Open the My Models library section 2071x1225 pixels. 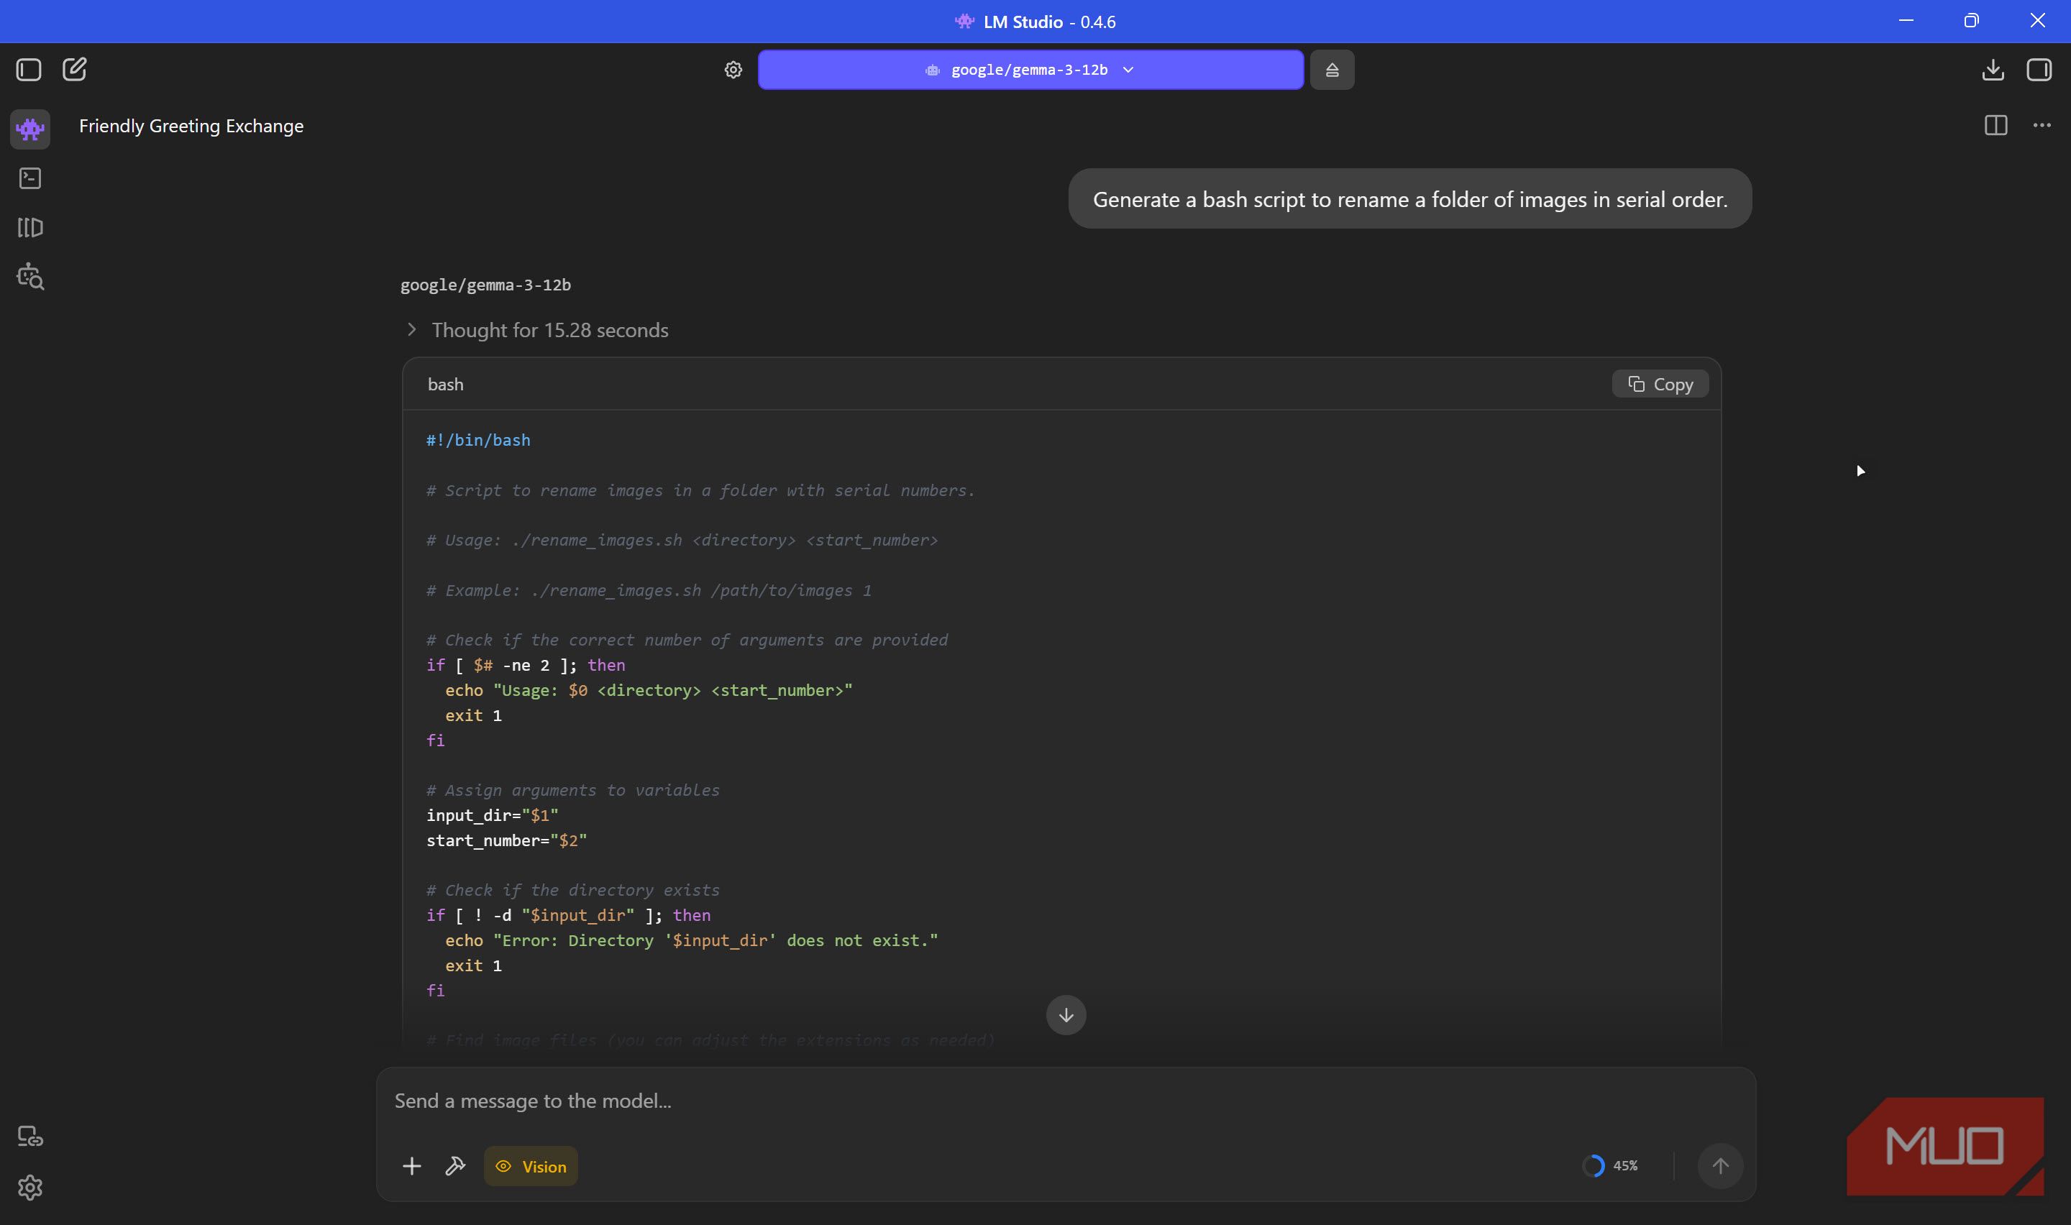point(30,228)
